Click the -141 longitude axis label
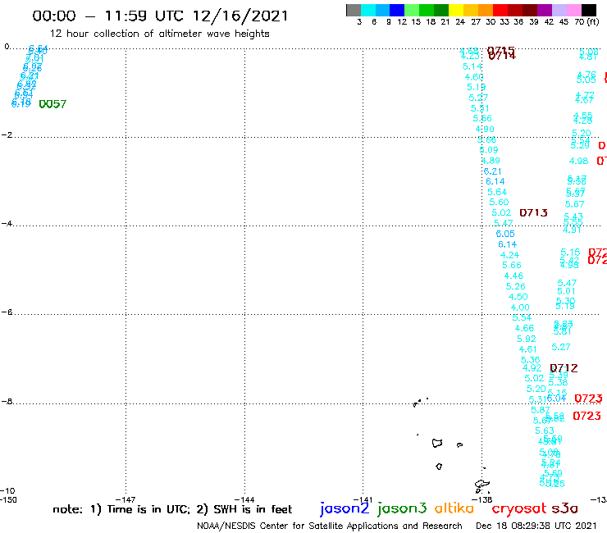The image size is (607, 533). (363, 499)
